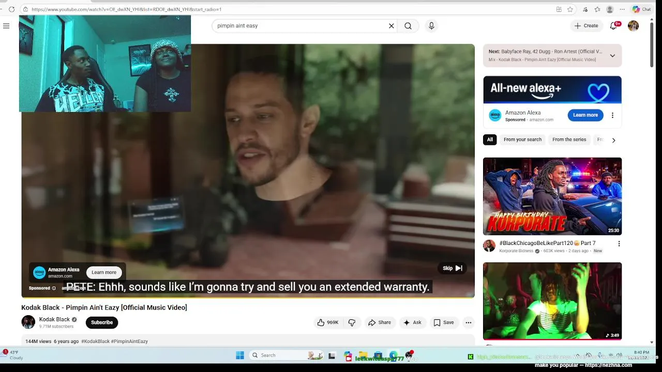The width and height of the screenshot is (662, 372).
Task: View site info padlock in address bar
Action: tap(25, 9)
